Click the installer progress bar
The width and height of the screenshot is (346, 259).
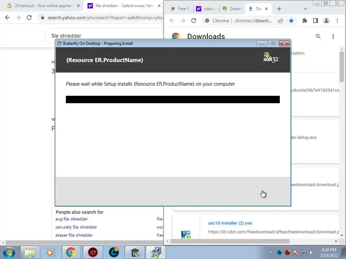(173, 99)
